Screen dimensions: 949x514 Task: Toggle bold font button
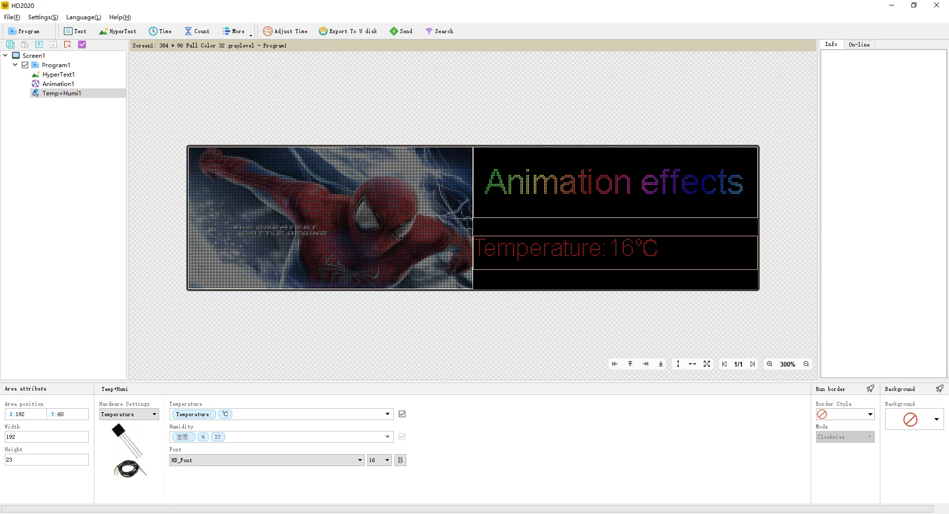400,460
